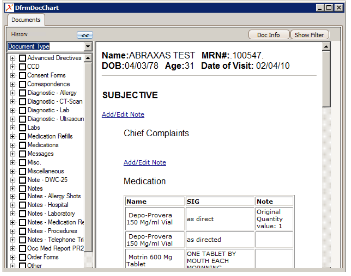Tick the Diagnostic - CT-Scan checkbox

click(x=23, y=102)
